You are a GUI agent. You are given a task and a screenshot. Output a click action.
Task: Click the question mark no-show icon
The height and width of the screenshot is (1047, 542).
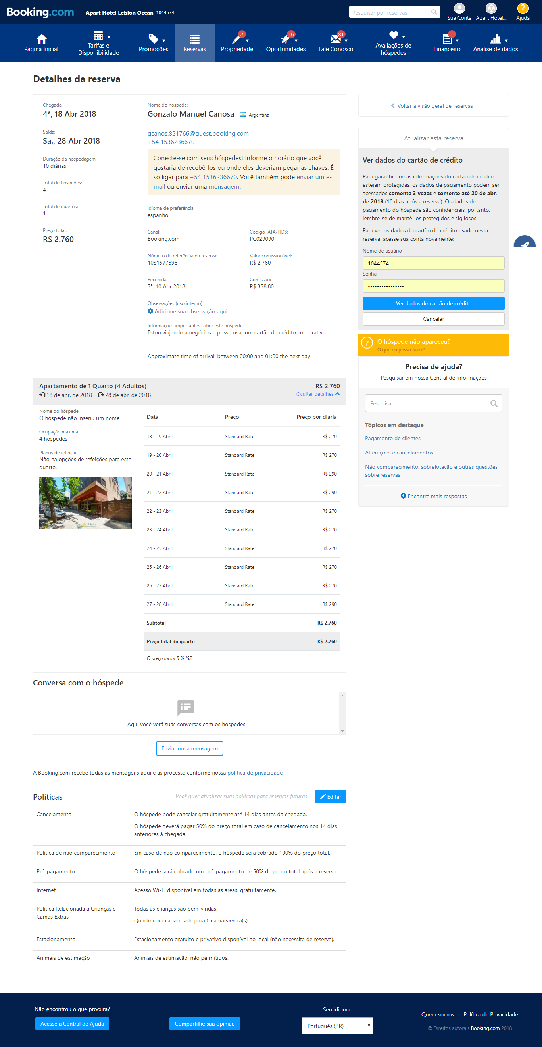click(x=367, y=343)
